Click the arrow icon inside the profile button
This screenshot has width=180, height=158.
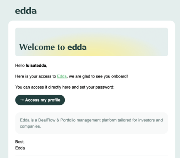click(x=22, y=100)
